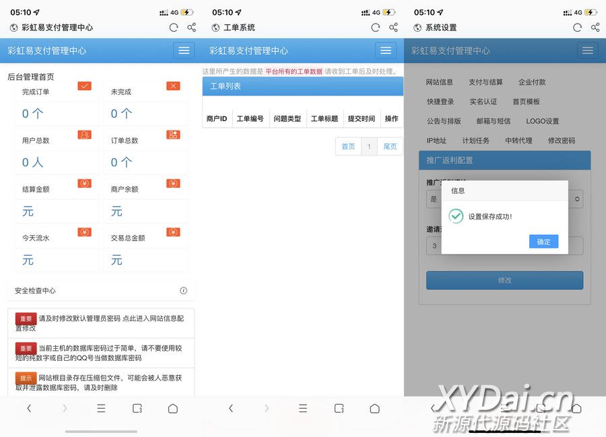
Task: Tap share icon in 工单系统 browser bar
Action: pos(393,28)
